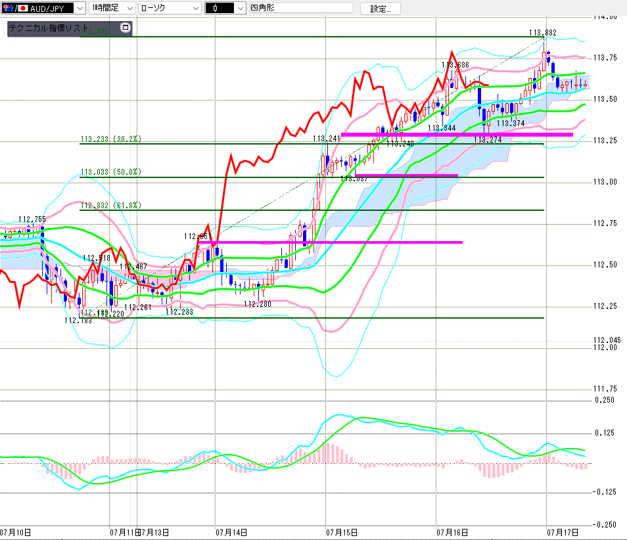Expand the 1時間足 timeframe dropdown
The image size is (627, 540).
[x=112, y=8]
